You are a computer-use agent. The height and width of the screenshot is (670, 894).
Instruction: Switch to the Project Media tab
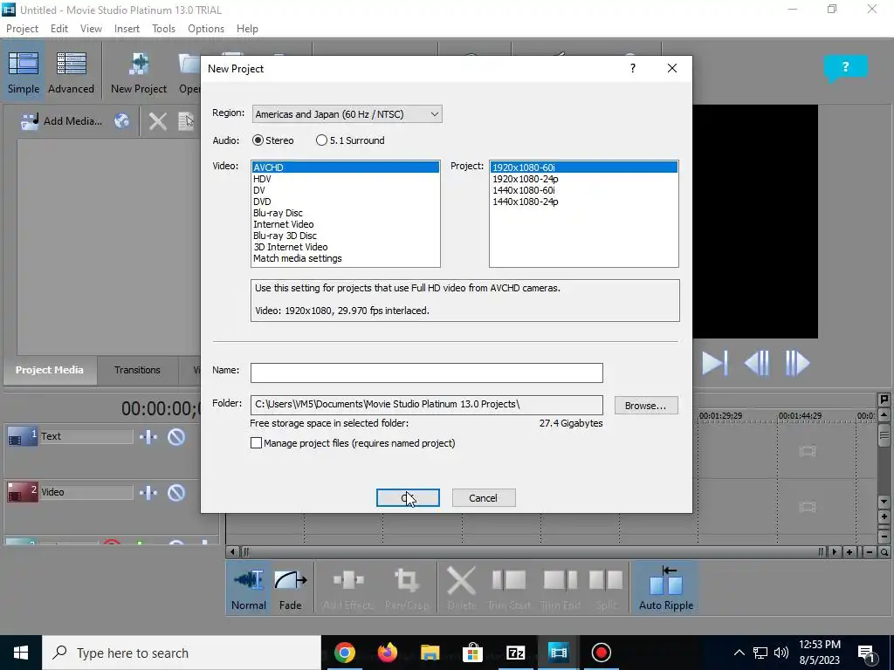(50, 370)
